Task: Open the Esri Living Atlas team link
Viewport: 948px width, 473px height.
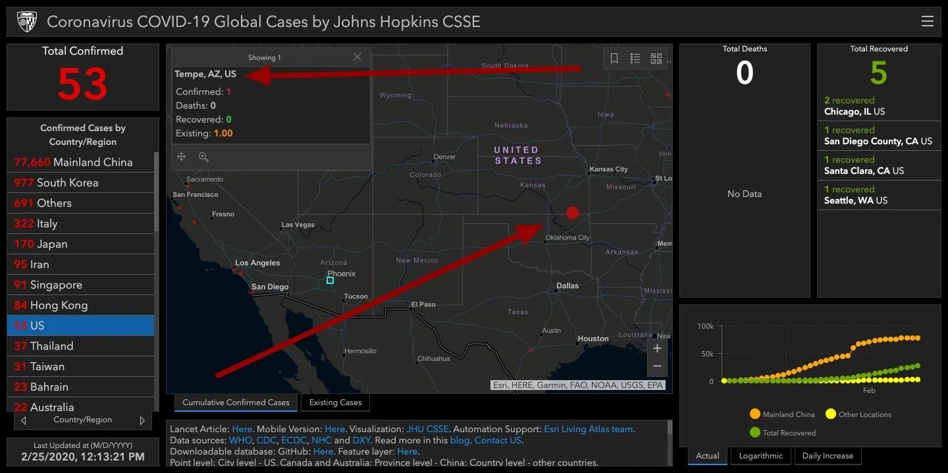Action: tap(589, 429)
